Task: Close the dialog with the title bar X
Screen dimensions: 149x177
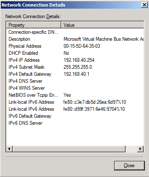Action: [x=144, y=5]
